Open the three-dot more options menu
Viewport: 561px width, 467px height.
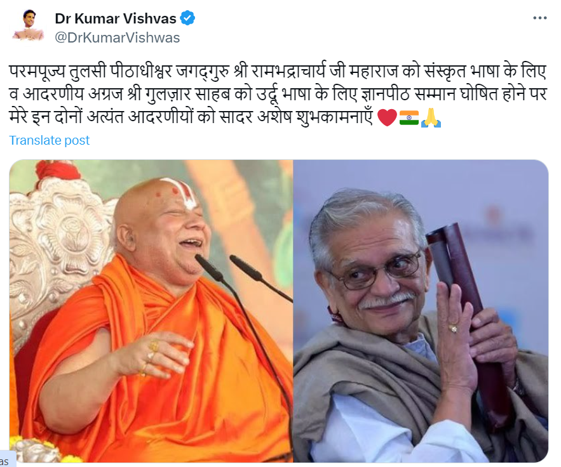pyautogui.click(x=540, y=18)
